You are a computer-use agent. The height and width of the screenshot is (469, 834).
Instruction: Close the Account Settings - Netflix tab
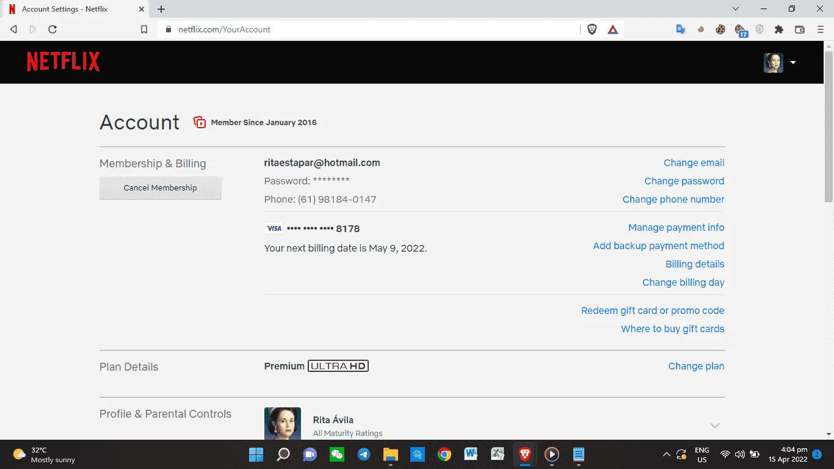[140, 9]
